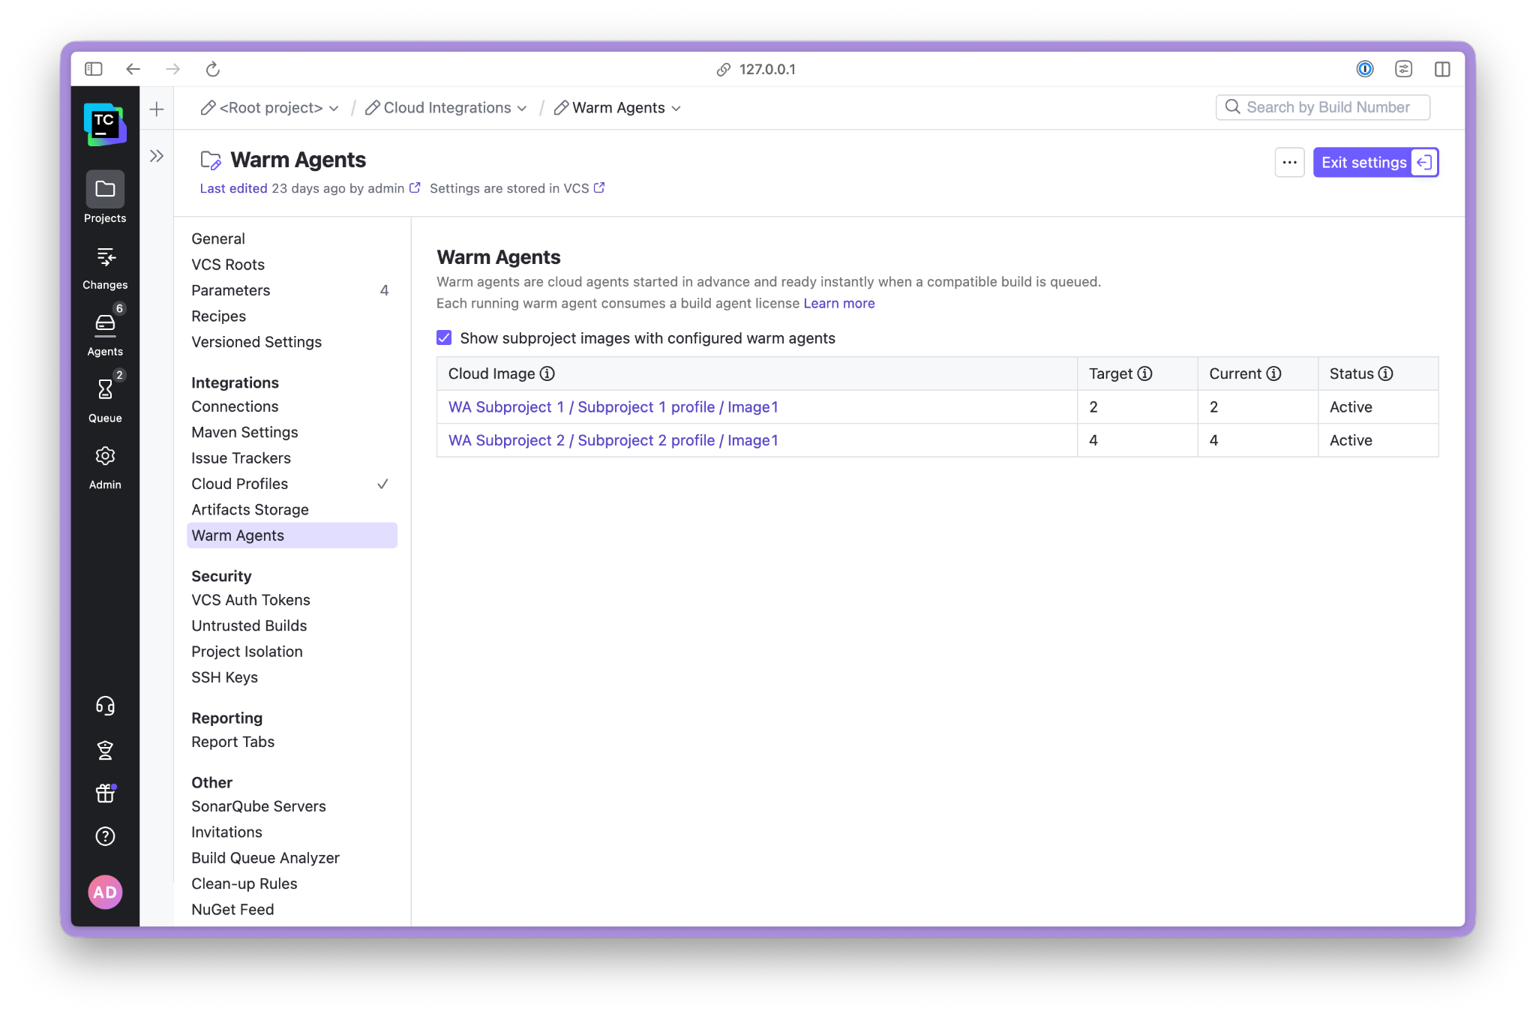Open the support headset icon
Viewport: 1536px width, 1017px height.
click(x=105, y=706)
